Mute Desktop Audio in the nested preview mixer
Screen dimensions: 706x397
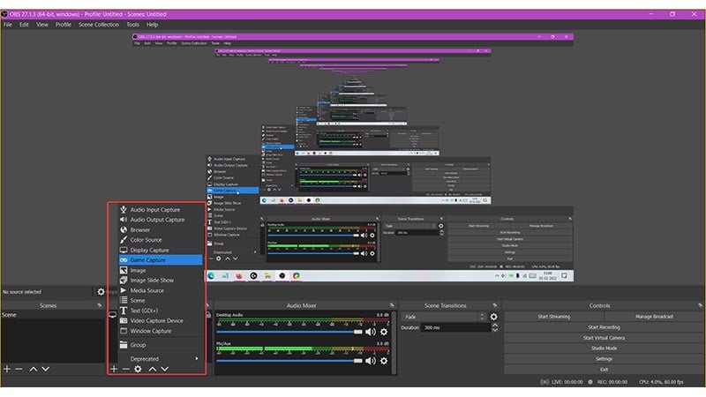coord(364,236)
